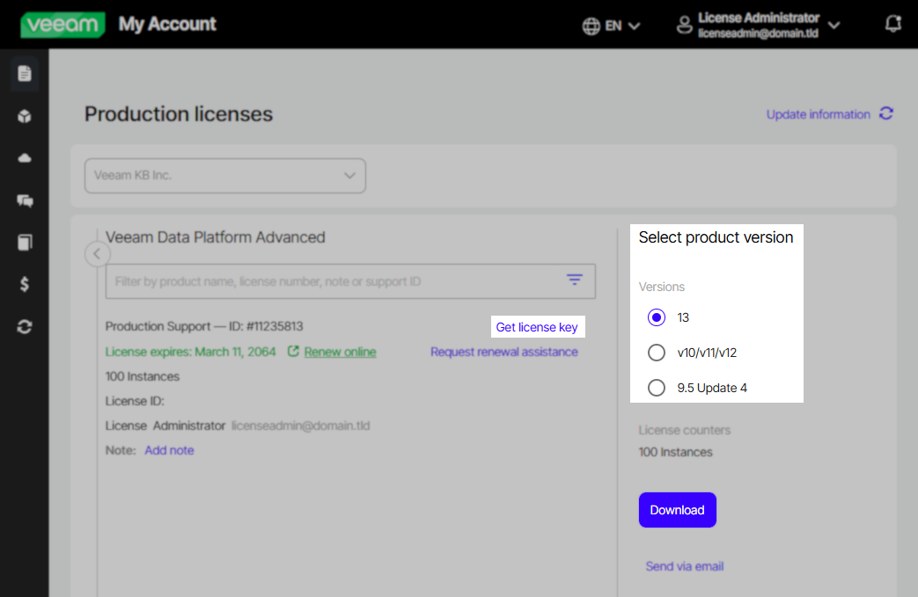
Task: Go to My Account in the top bar
Action: [x=167, y=25]
